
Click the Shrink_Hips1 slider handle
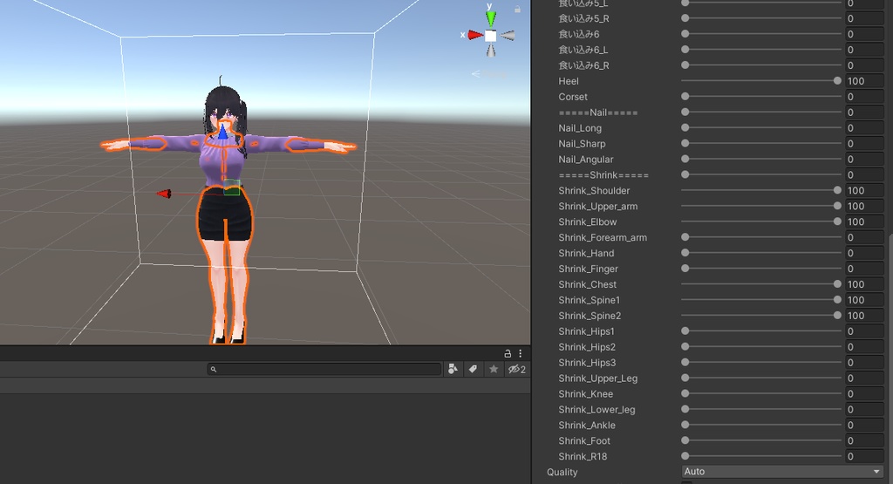tap(685, 331)
